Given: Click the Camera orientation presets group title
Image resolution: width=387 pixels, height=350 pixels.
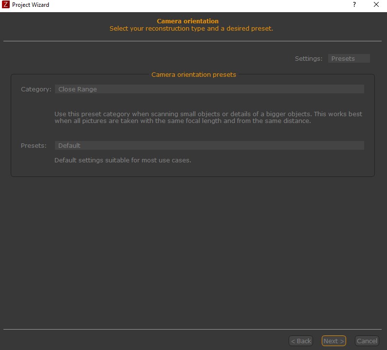Looking at the screenshot, I should 194,75.
